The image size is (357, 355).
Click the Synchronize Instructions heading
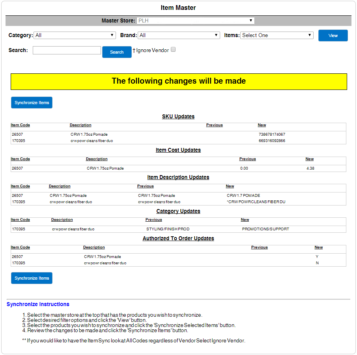coord(38,305)
